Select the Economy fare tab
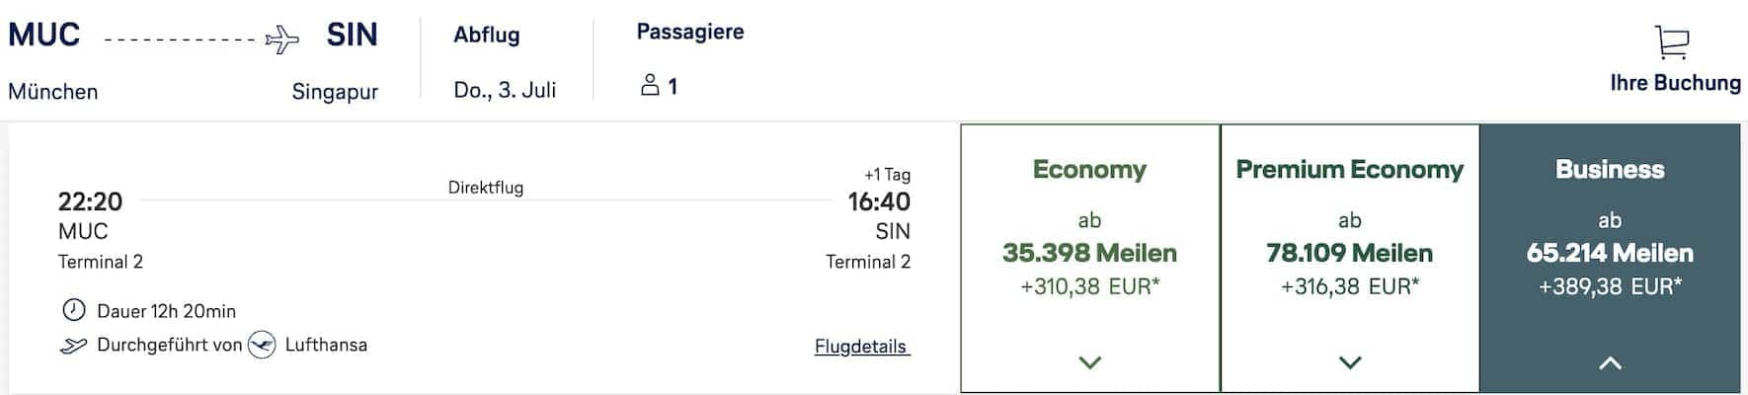The image size is (1748, 395). (x=1089, y=170)
